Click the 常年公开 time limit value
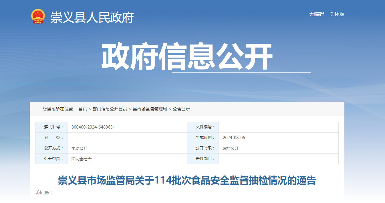 [231, 148]
